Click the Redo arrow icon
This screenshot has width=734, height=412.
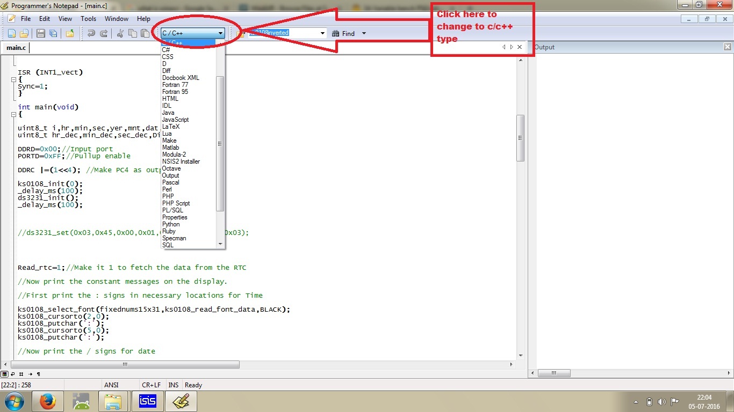(104, 33)
